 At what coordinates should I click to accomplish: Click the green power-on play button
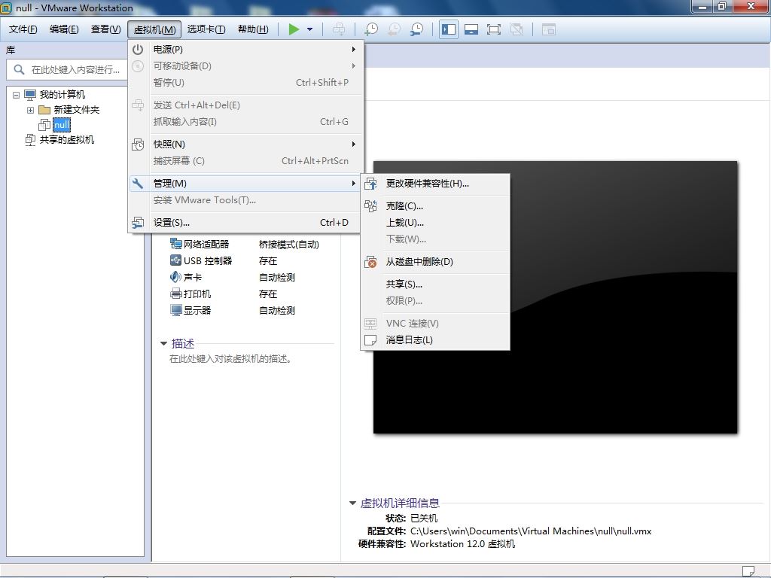294,29
